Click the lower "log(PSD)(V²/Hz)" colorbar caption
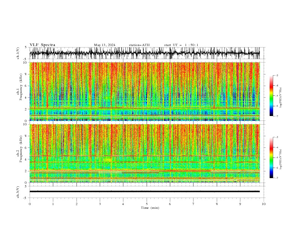The width and height of the screenshot is (297, 229). (281, 159)
